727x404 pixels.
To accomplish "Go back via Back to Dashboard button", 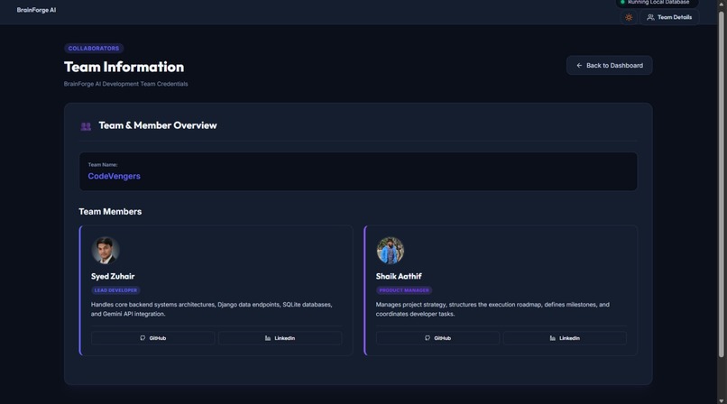I will pyautogui.click(x=609, y=65).
